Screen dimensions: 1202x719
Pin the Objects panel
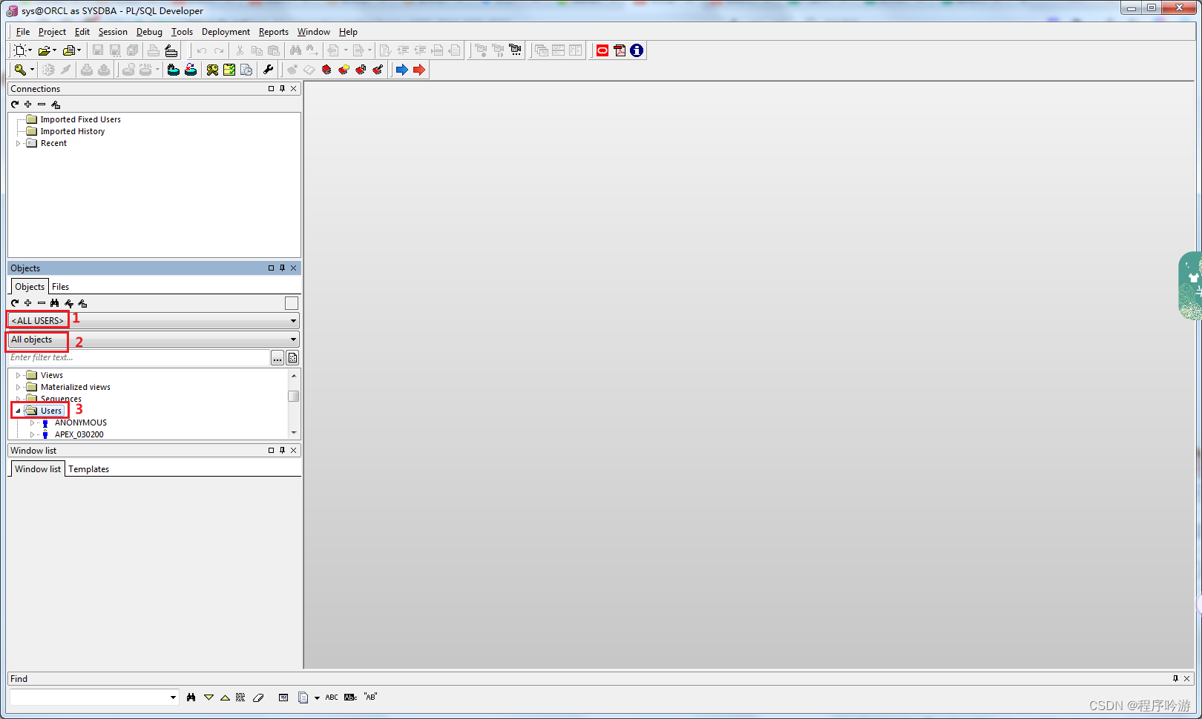(282, 268)
